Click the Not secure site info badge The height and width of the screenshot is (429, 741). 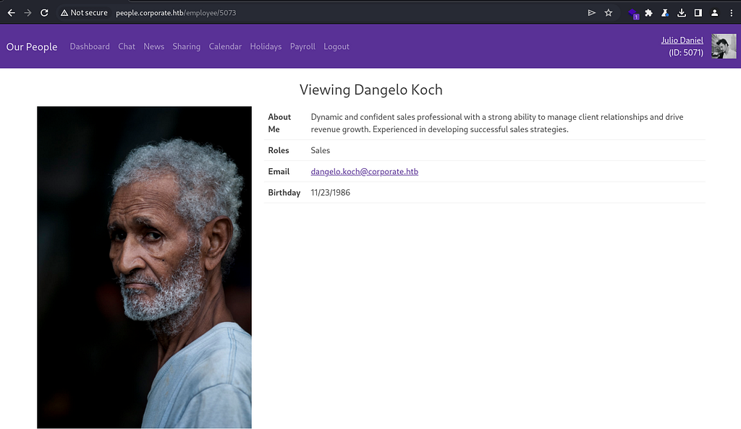84,13
